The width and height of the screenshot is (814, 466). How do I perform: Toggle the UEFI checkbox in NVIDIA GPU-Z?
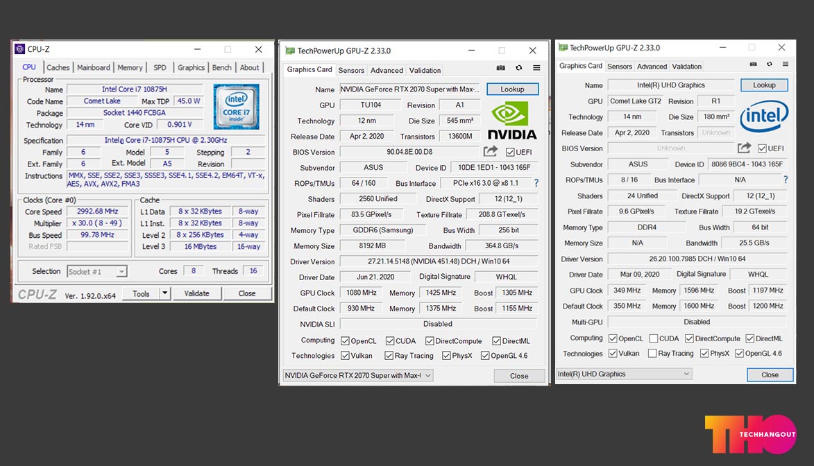click(x=510, y=152)
